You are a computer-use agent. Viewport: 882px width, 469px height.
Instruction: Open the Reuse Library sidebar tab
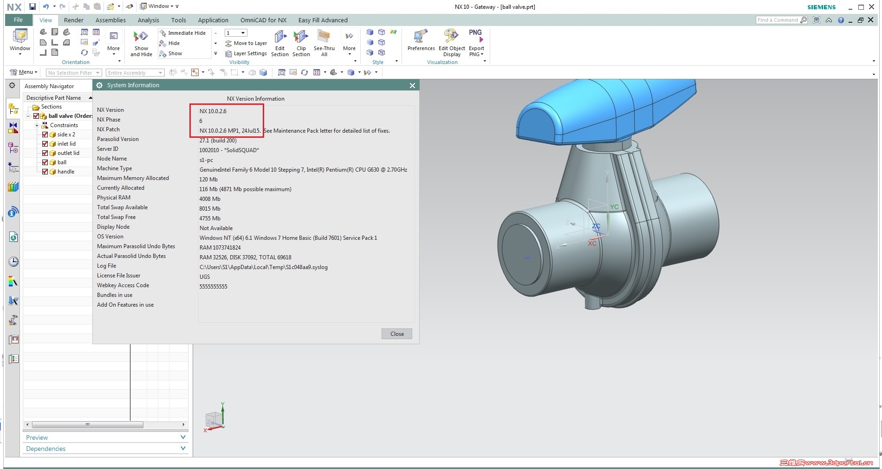pos(13,187)
